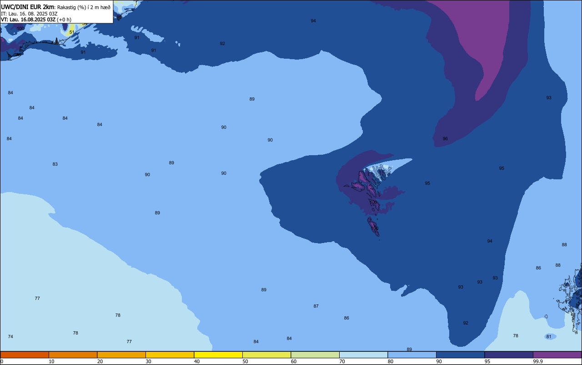Click the yellow-green 50–60 legend swatch
This screenshot has height=365, width=582.
click(266, 355)
